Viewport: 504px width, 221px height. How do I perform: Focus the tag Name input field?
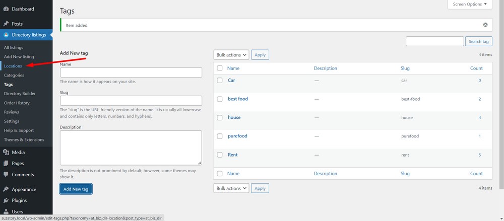point(131,72)
